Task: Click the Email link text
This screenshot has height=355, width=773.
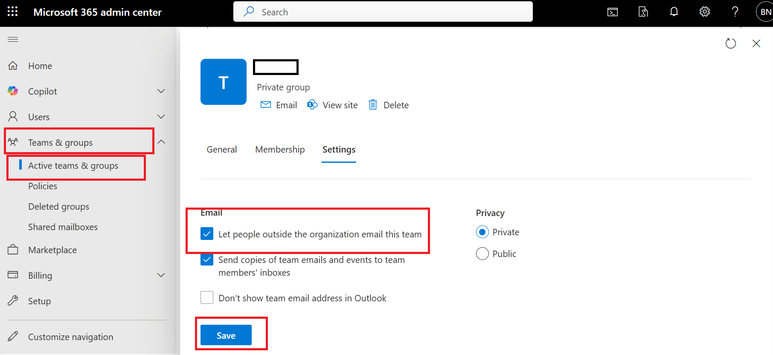Action: coord(287,105)
